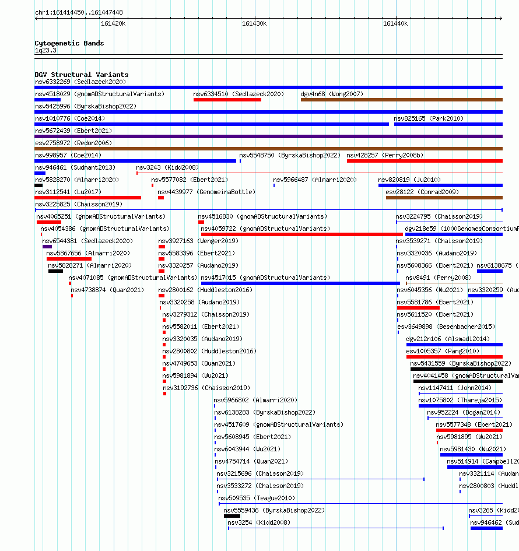Click esv3649898 (Besenbacher2015) label
Screen dimensions: 519x551
pyautogui.click(x=446, y=327)
